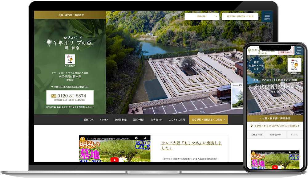Select お客様の声 in the laptop navigation bar
Viewport: 308px width, 178px height.
tap(156, 120)
